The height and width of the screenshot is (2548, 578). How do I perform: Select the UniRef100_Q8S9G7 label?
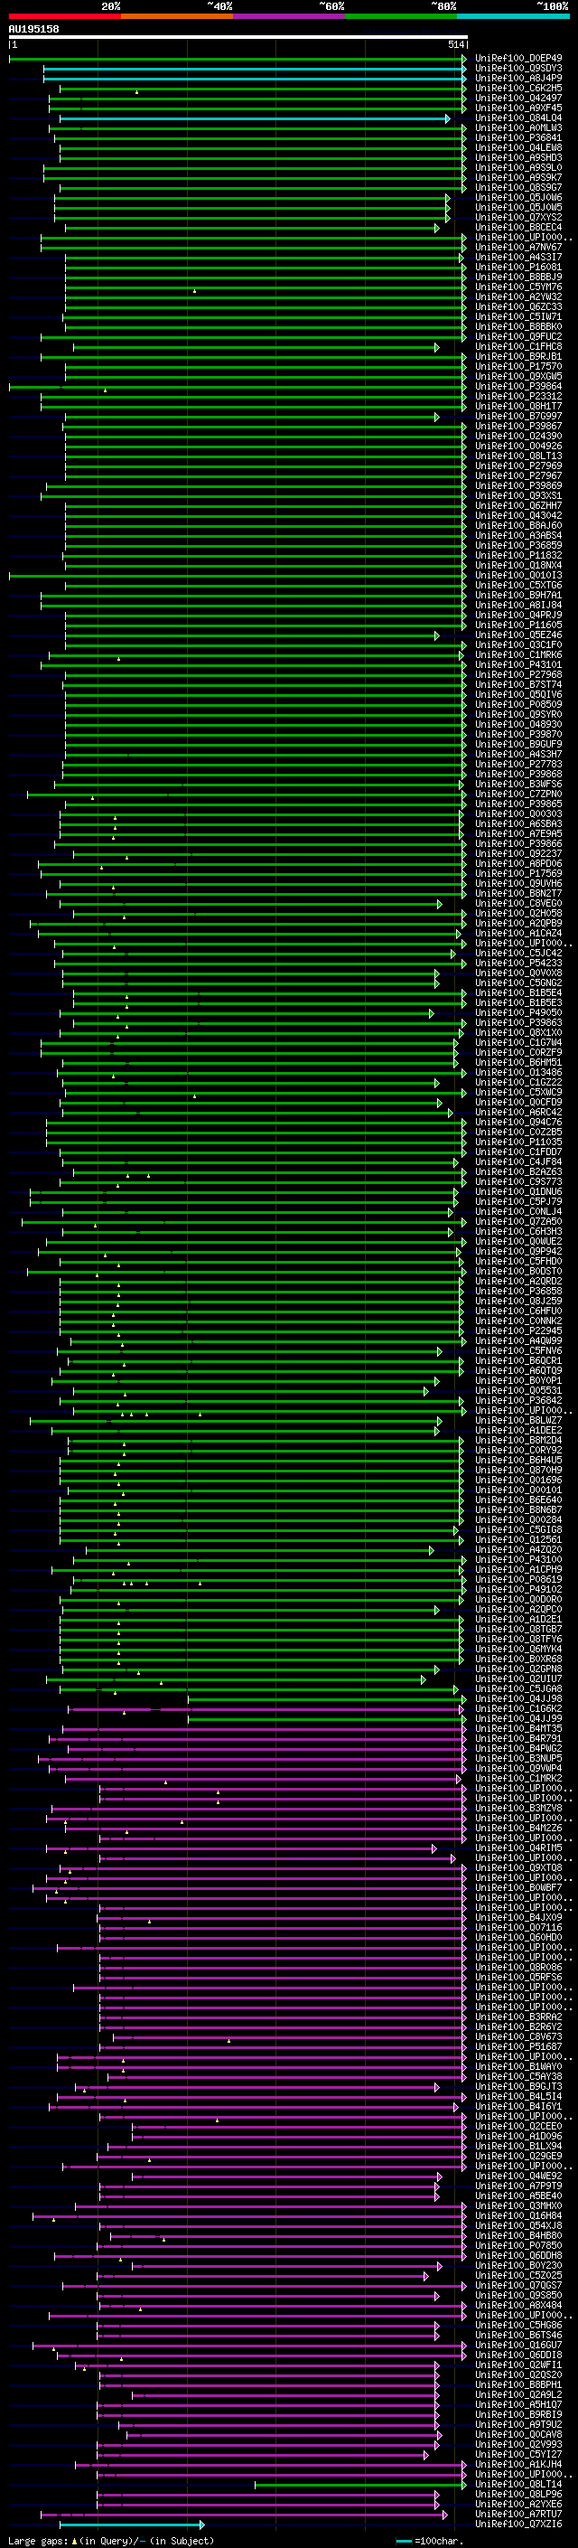tap(518, 187)
